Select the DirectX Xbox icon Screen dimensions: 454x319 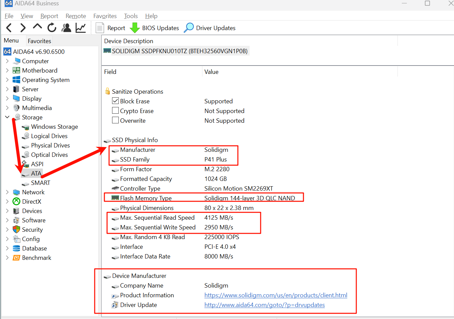pos(16,201)
